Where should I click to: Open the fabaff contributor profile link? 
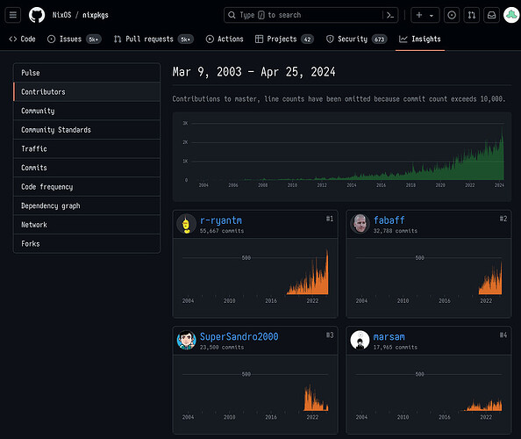[x=389, y=220]
